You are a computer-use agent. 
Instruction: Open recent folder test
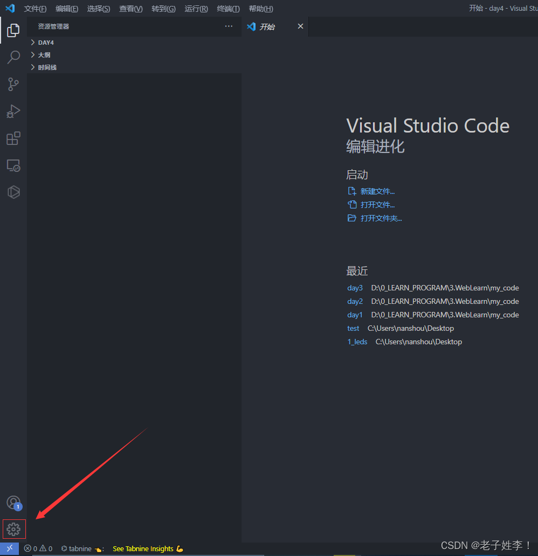(x=353, y=328)
